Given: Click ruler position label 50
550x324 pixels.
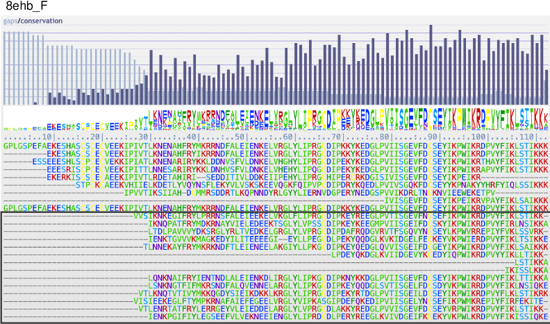Looking at the screenshot, I should click(240, 137).
